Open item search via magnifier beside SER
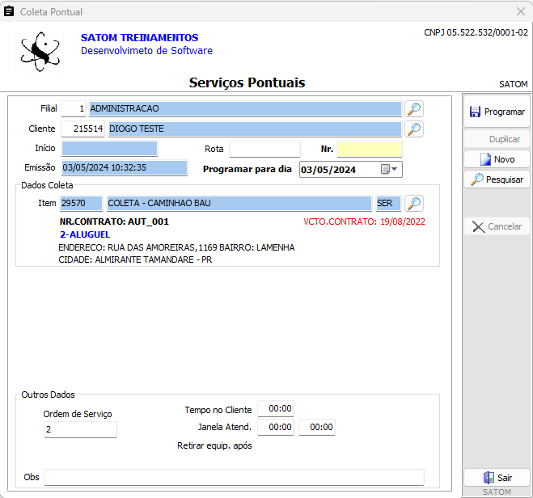 [x=414, y=204]
